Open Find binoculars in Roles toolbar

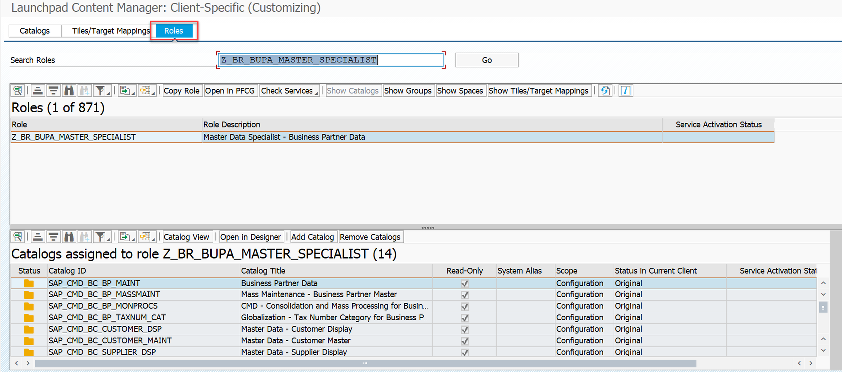click(69, 91)
